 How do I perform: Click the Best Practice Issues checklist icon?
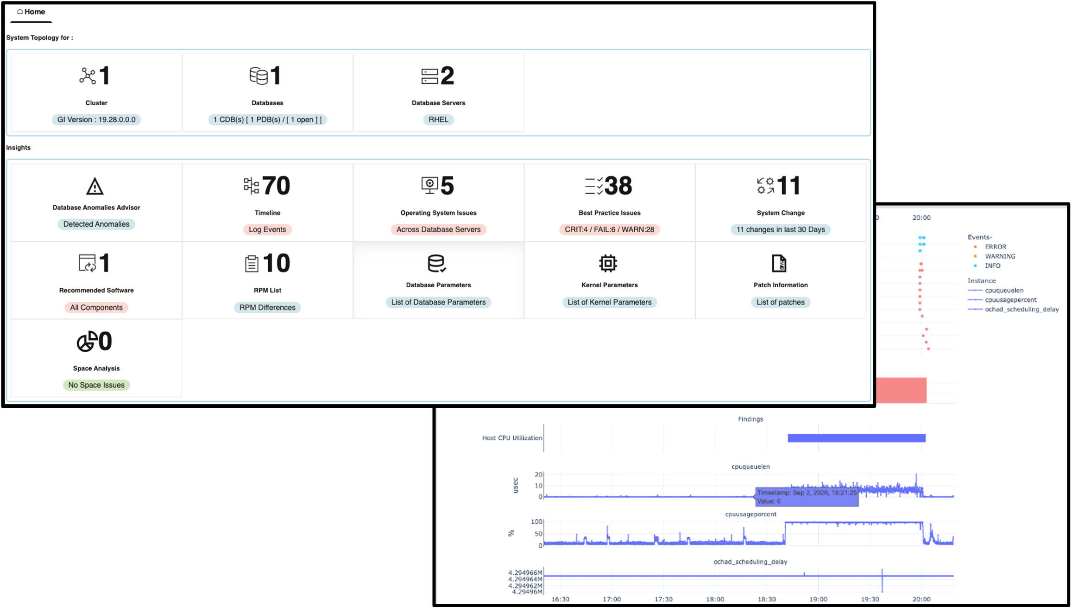pos(593,186)
